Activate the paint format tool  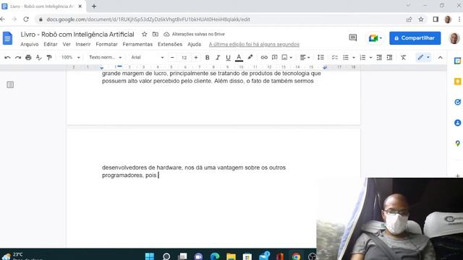[49, 58]
